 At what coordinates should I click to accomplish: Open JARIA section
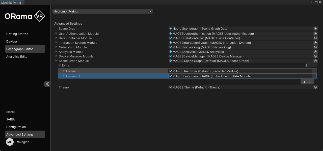tap(25, 119)
